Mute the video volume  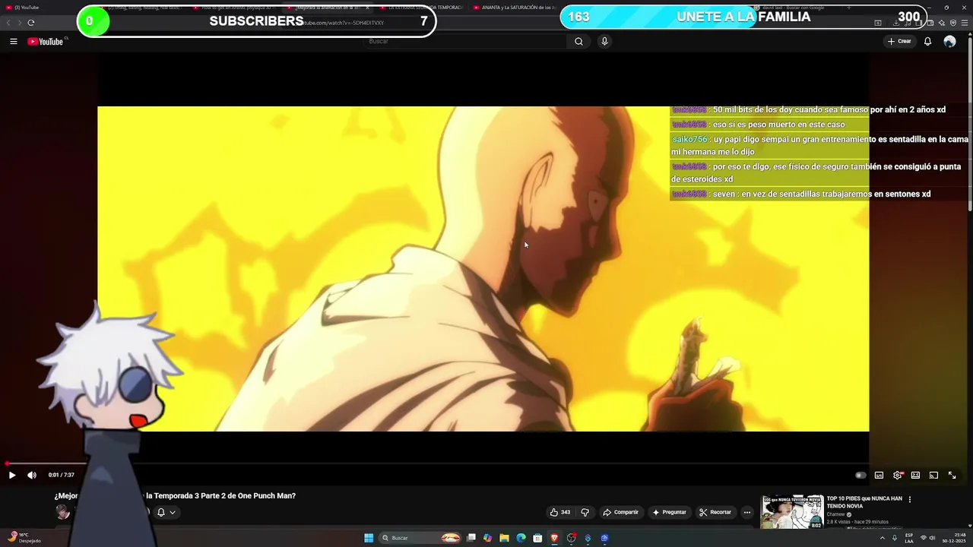(32, 476)
